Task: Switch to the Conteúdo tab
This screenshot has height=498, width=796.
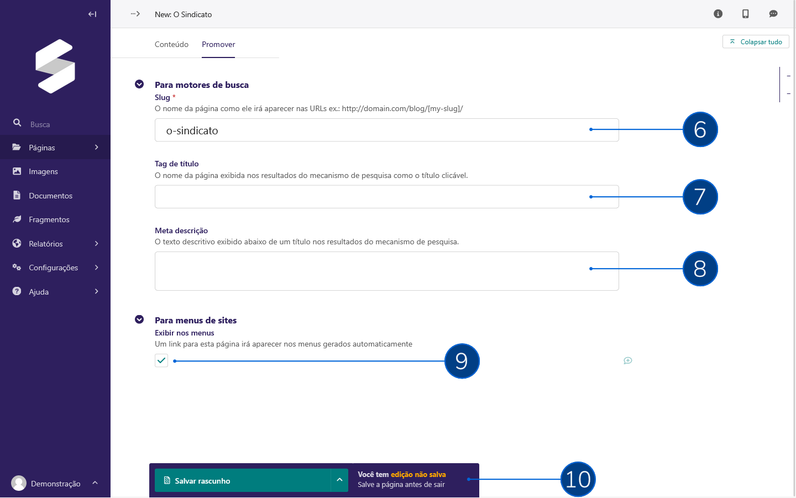Action: pos(171,44)
